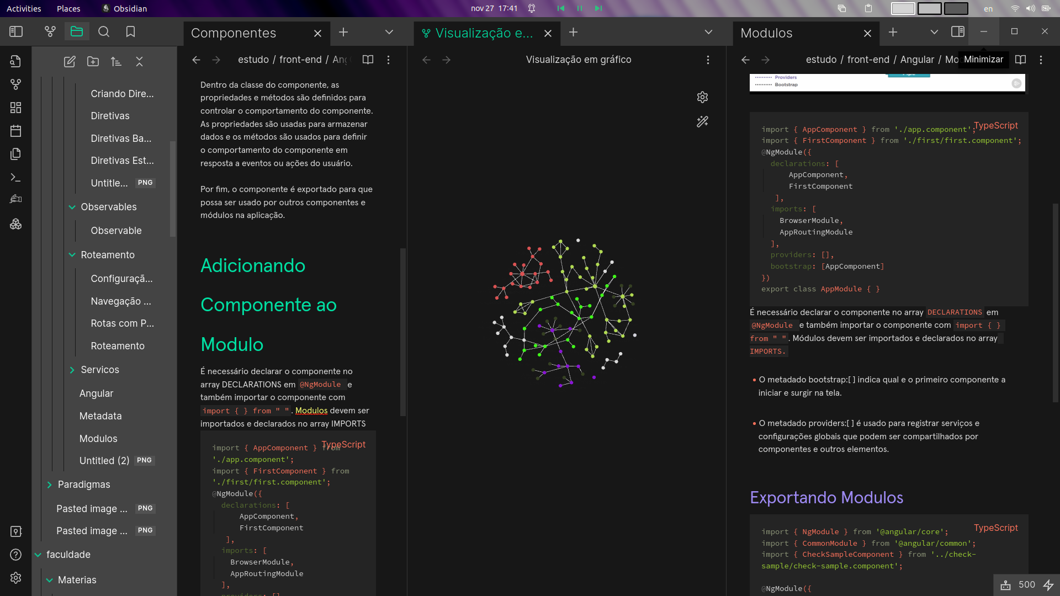This screenshot has height=596, width=1060.
Task: Go back in Componentes pane
Action: pos(196,60)
